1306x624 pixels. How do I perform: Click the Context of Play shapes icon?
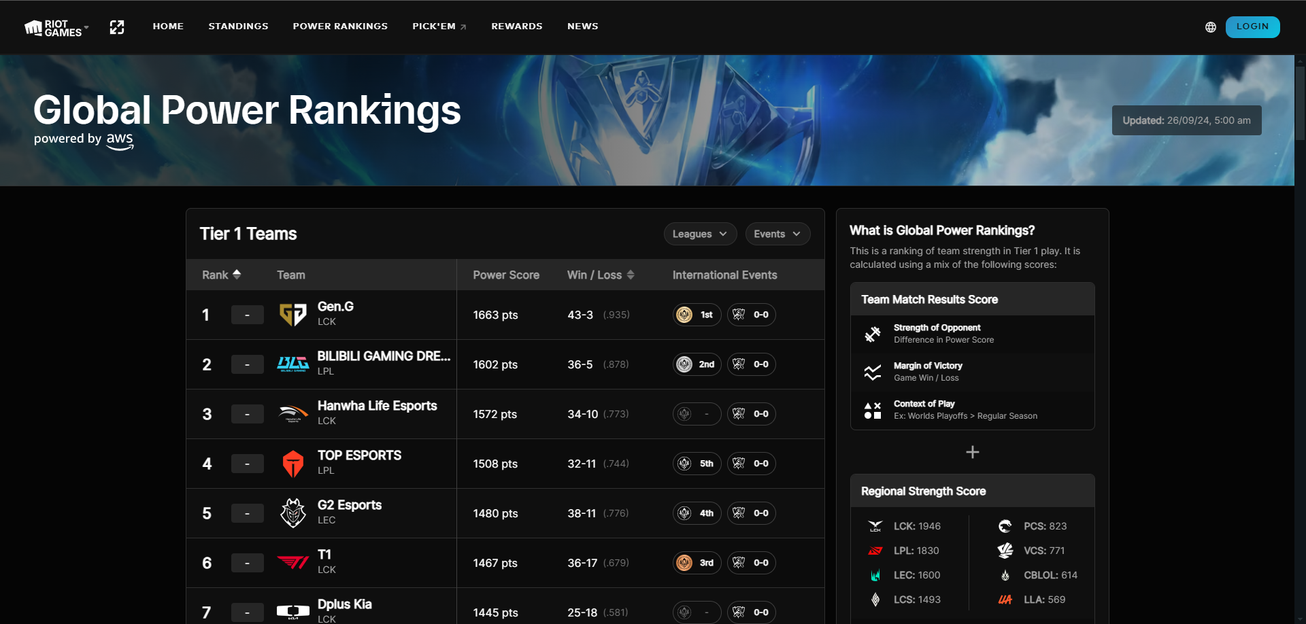point(873,410)
